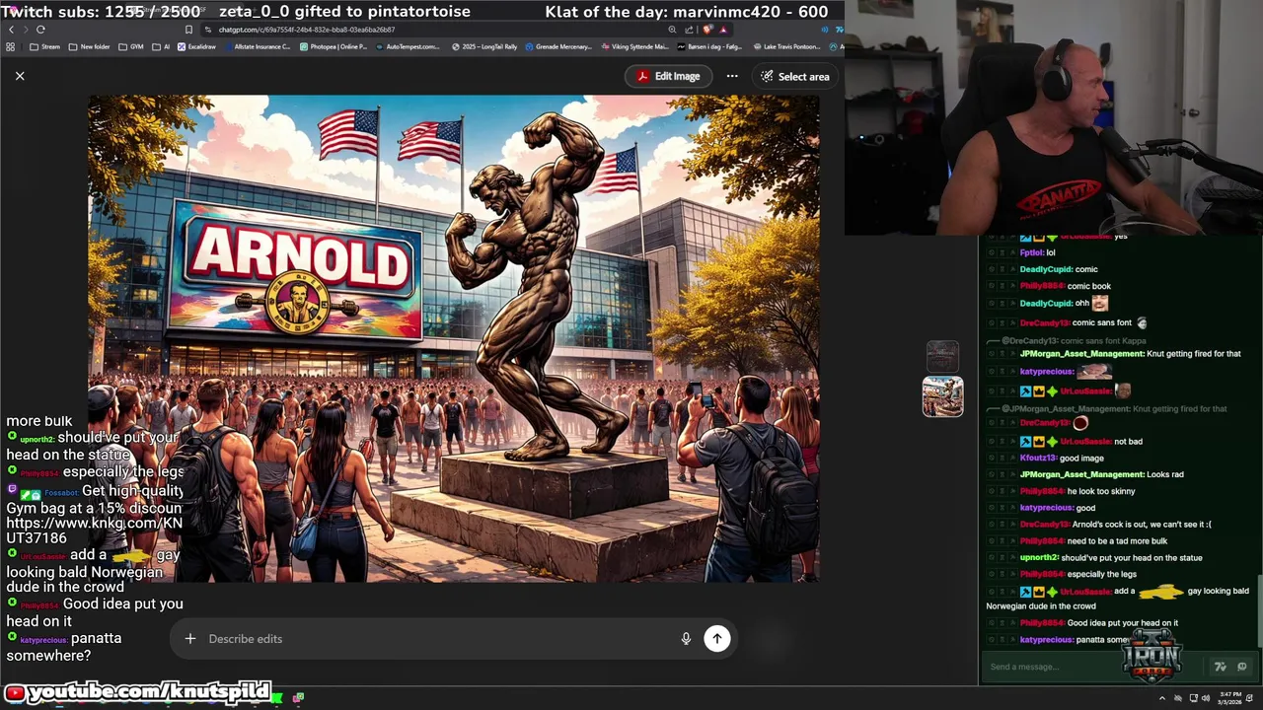Open the New folder bookmark
Screen dimensions: 1263x710
89,46
